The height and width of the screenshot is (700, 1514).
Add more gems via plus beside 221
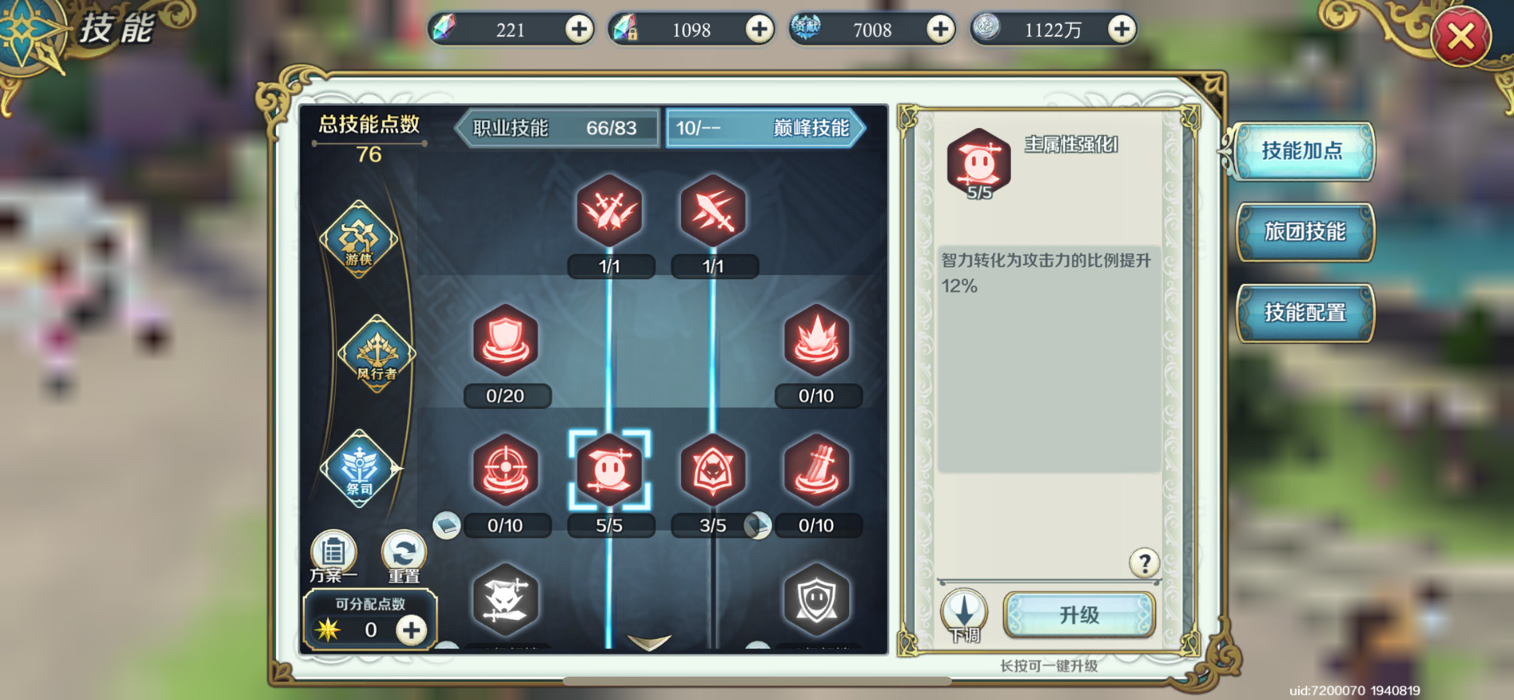(579, 29)
